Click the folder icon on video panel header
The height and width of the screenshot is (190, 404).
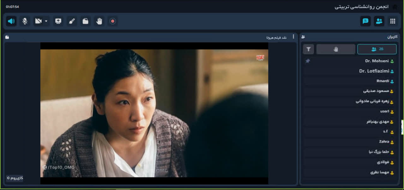pyautogui.click(x=7, y=37)
